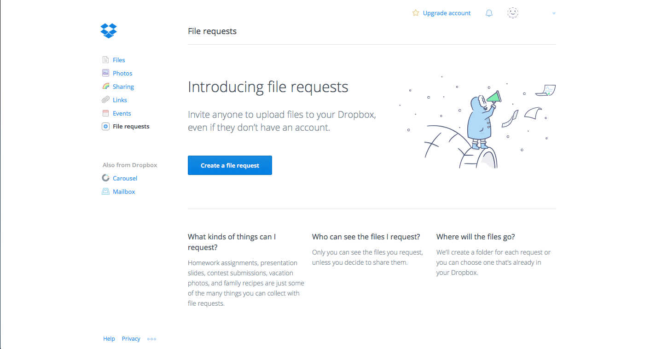Click 'We'll create a folder for each request' paragraph
The image size is (656, 349).
click(x=493, y=262)
